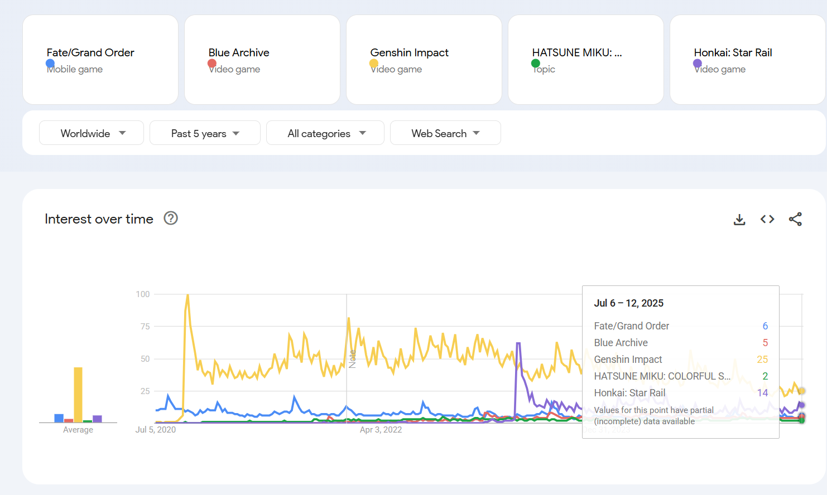Click the green dot on HATSUNE MIKU card
Screen dimensions: 827x495
pos(536,64)
